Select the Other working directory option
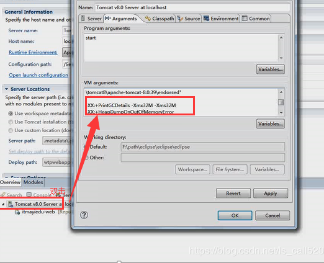This screenshot has width=324, height=263. pyautogui.click(x=94, y=158)
